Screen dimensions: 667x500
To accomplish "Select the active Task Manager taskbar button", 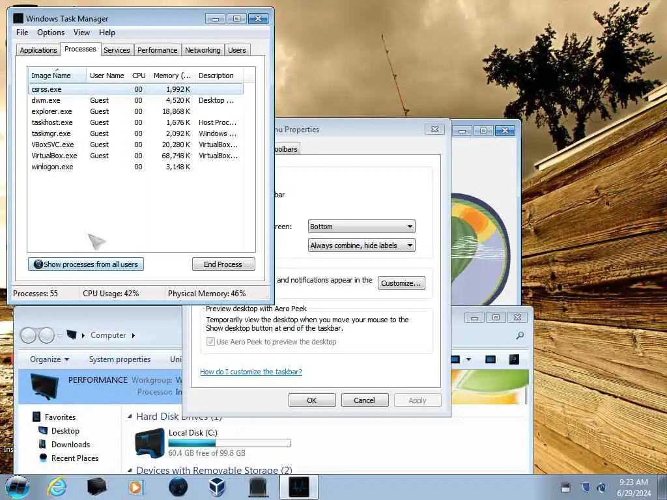I will pyautogui.click(x=299, y=487).
